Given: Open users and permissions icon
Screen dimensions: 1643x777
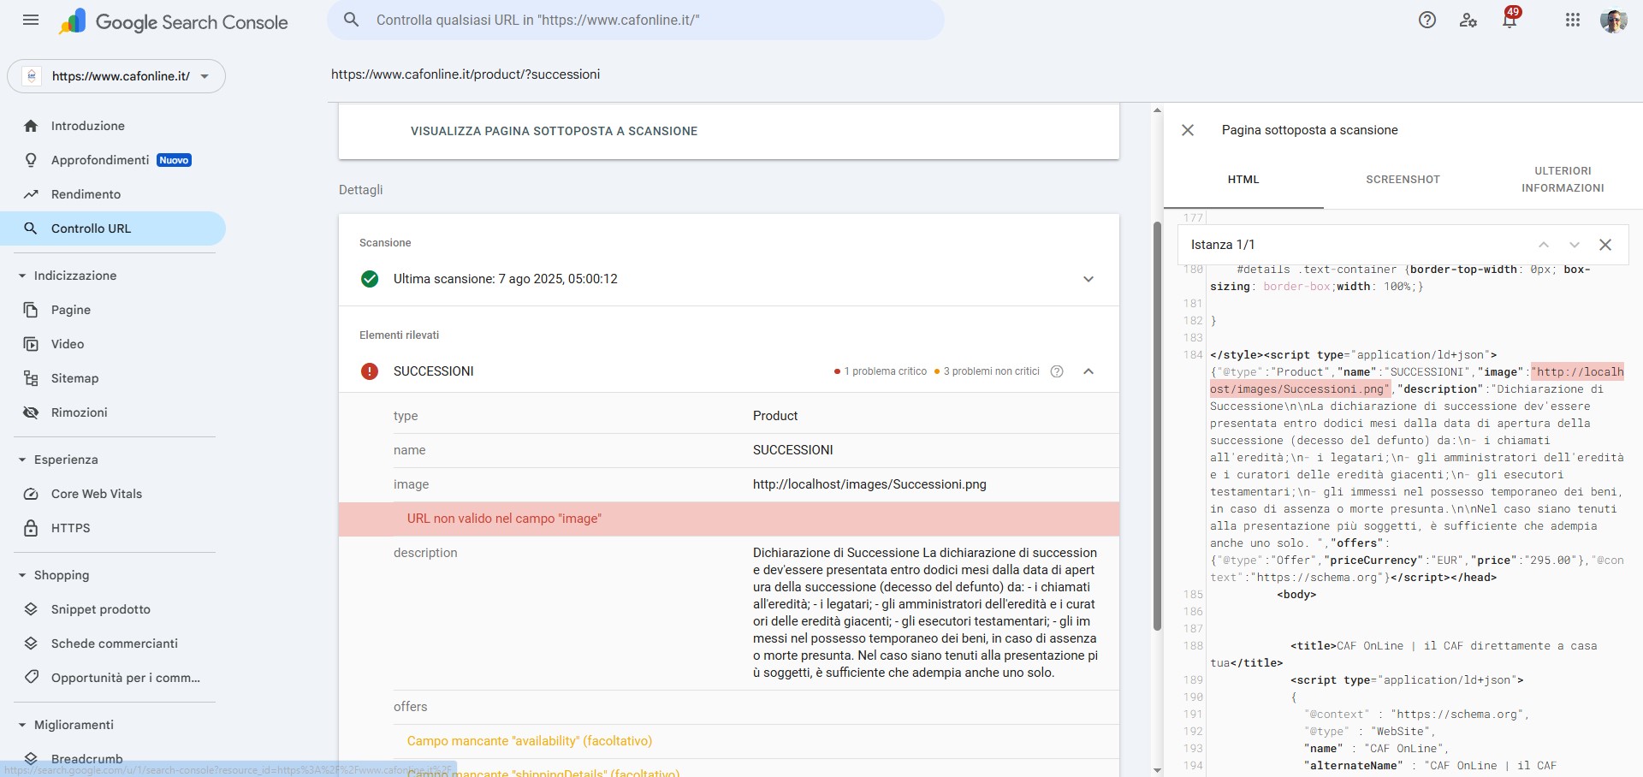Looking at the screenshot, I should coord(1468,20).
